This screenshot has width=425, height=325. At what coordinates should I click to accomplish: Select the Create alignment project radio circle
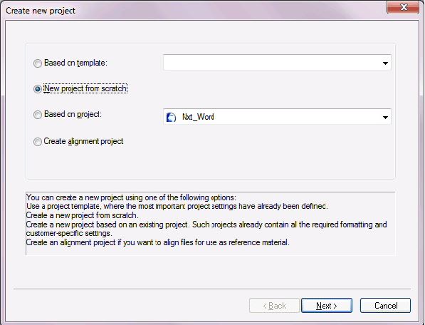38,142
